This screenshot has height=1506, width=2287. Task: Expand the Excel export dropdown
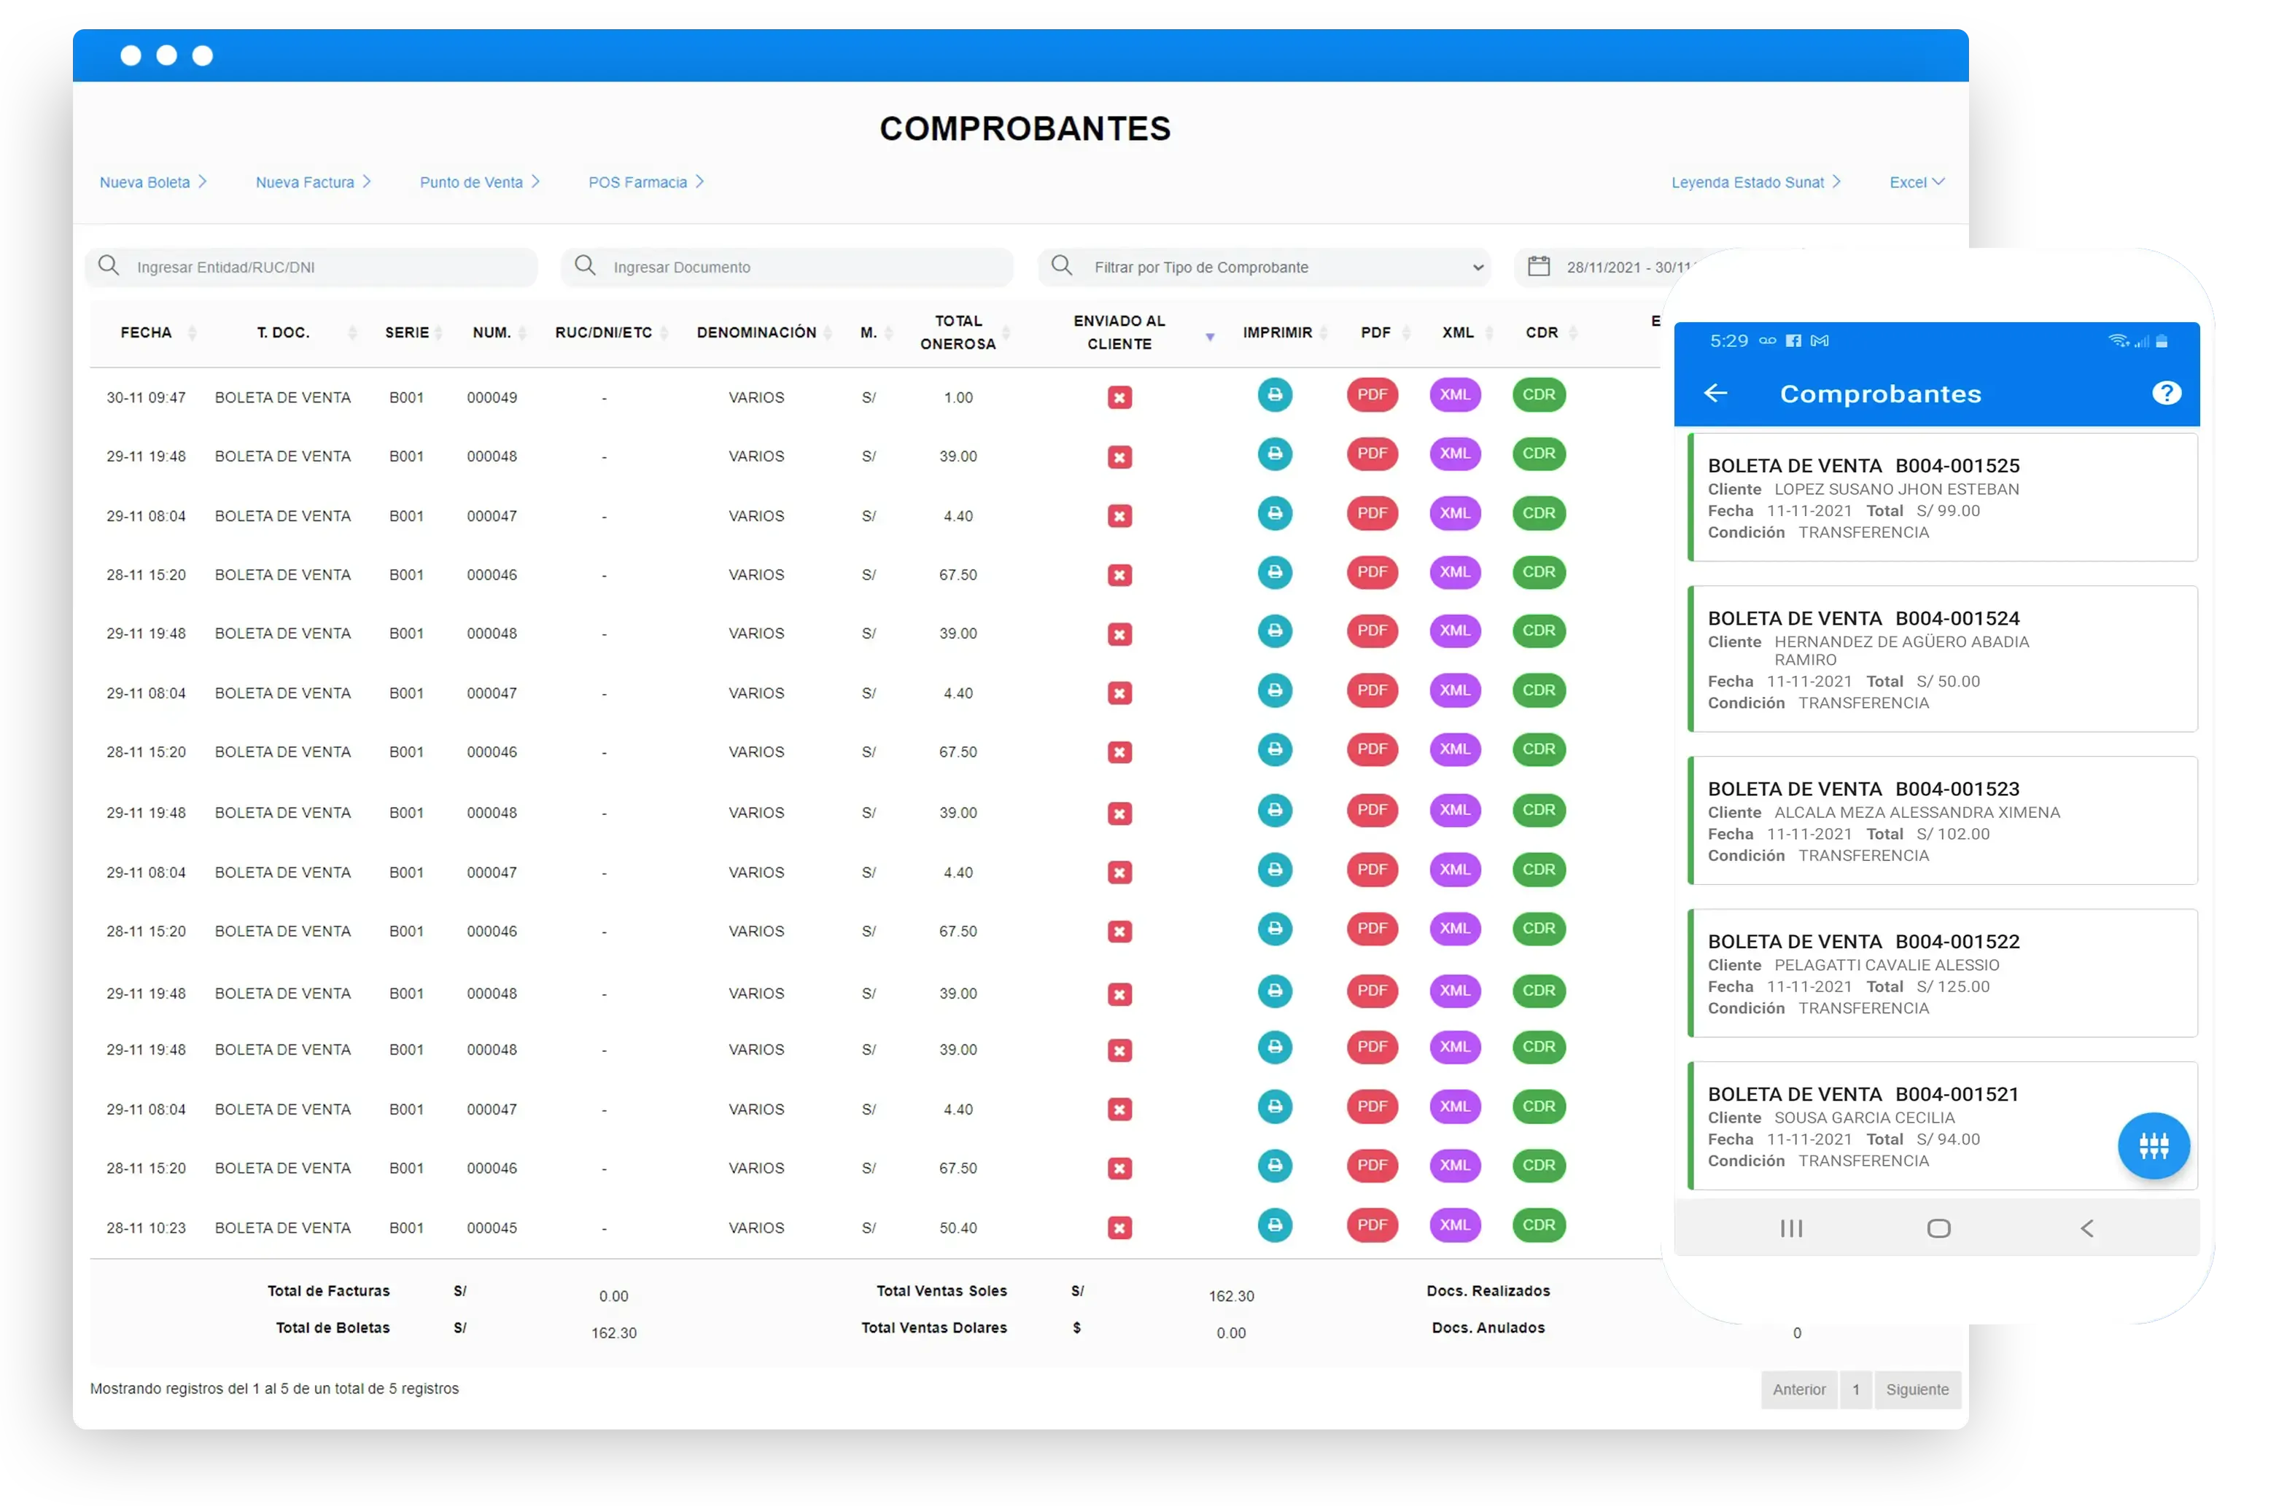[1916, 182]
